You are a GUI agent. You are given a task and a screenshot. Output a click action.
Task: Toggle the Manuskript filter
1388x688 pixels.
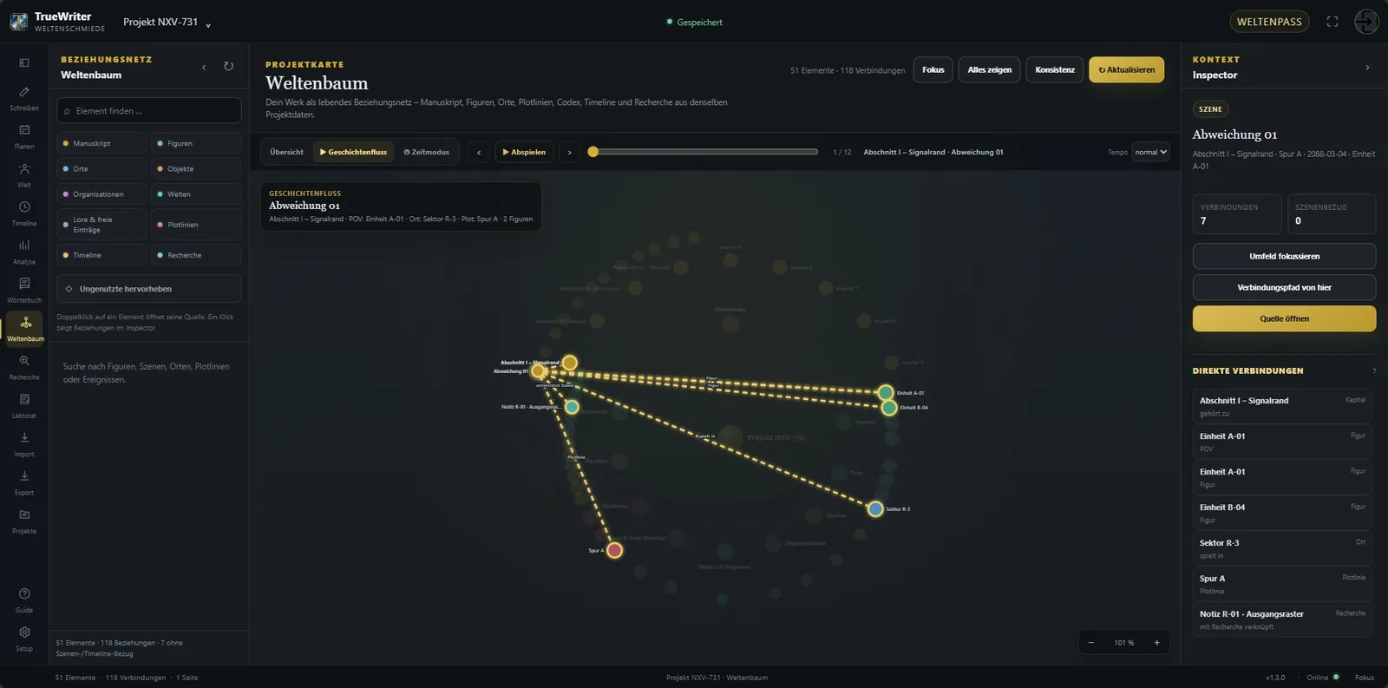click(x=101, y=143)
